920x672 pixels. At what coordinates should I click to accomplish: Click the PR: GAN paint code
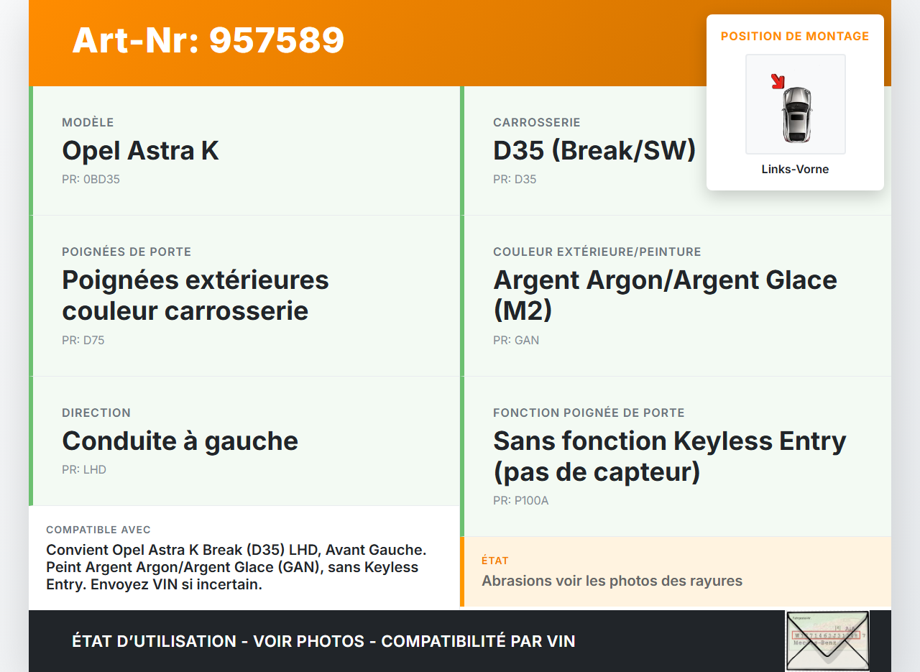pyautogui.click(x=515, y=341)
